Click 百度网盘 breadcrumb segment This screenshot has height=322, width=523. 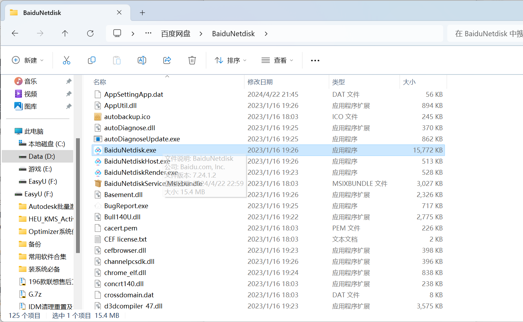point(176,34)
